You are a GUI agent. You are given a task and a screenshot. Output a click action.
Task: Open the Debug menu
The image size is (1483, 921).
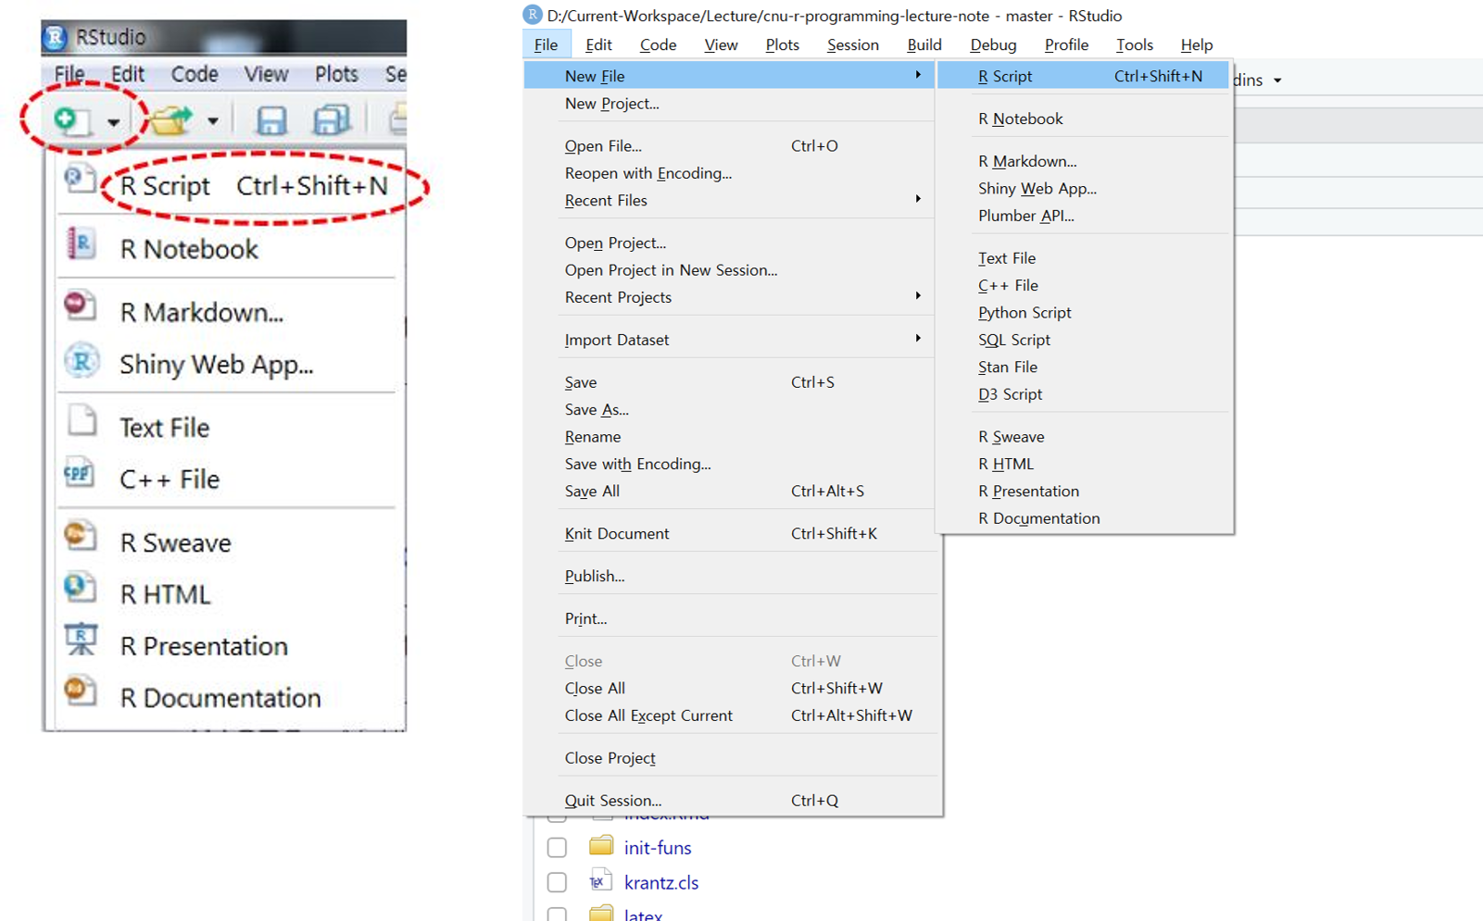pos(993,44)
